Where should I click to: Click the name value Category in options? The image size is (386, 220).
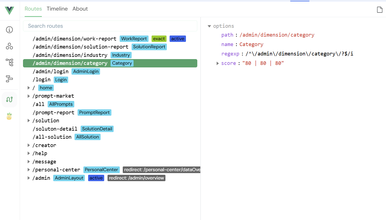251,44
